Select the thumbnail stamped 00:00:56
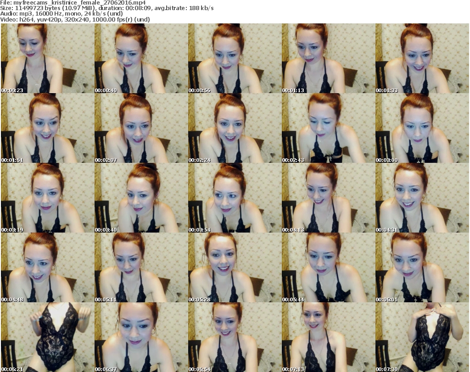The height and width of the screenshot is (372, 470). point(235,58)
